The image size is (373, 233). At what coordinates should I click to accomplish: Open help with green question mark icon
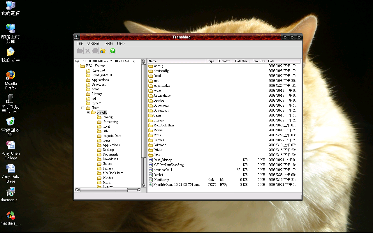tap(113, 51)
